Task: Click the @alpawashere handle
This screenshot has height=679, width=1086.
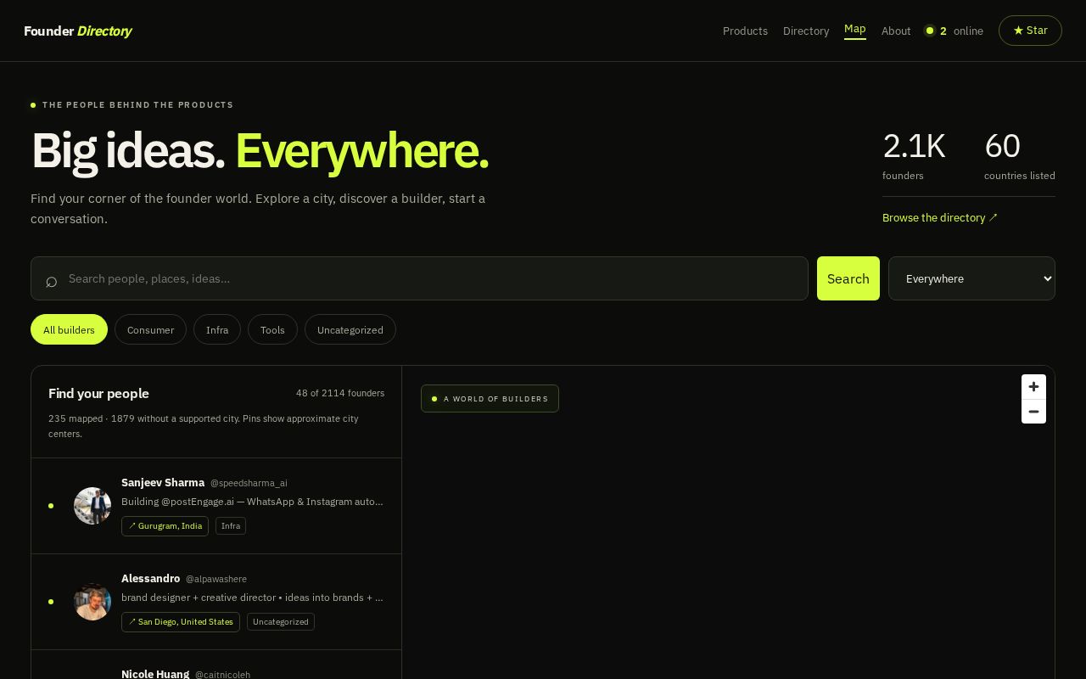Action: (x=216, y=579)
